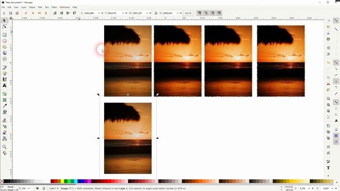This screenshot has height=191, width=340.
Task: Click Rotate 90 degrees counter-clockwise icon
Action: click(26, 13)
